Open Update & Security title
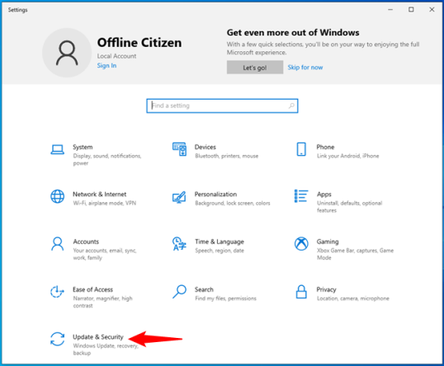 (98, 337)
